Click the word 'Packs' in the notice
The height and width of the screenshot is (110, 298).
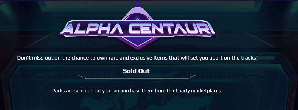[x=59, y=91]
